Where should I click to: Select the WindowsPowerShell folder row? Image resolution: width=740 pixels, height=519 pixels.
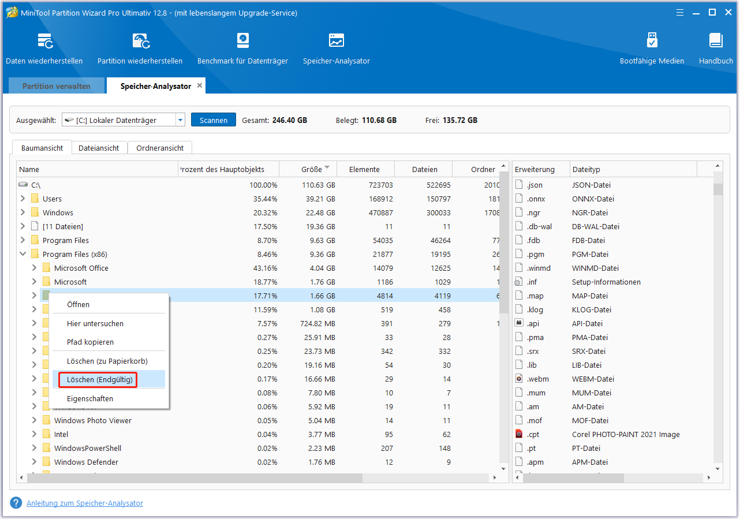[x=258, y=448]
